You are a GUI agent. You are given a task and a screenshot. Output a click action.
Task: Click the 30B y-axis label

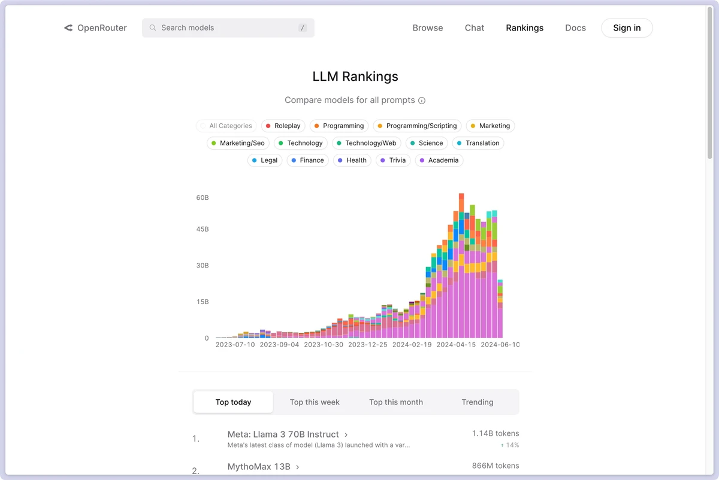coord(203,265)
